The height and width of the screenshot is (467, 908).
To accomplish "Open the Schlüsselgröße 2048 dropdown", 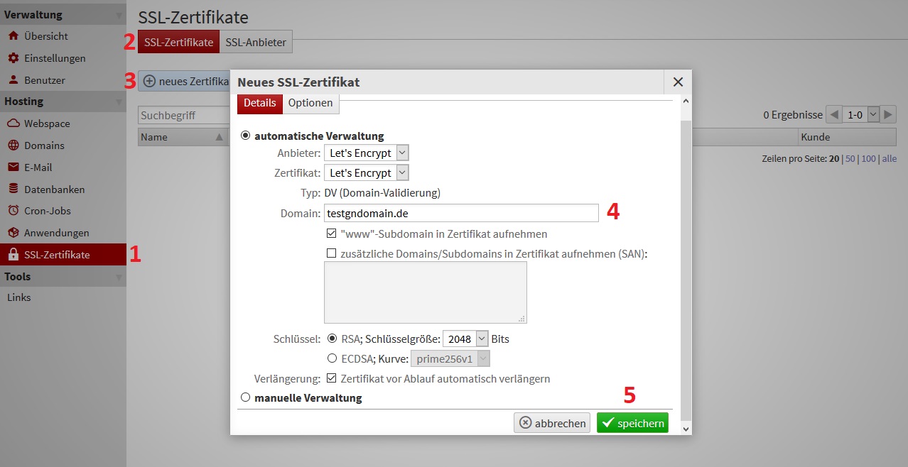I will 465,339.
